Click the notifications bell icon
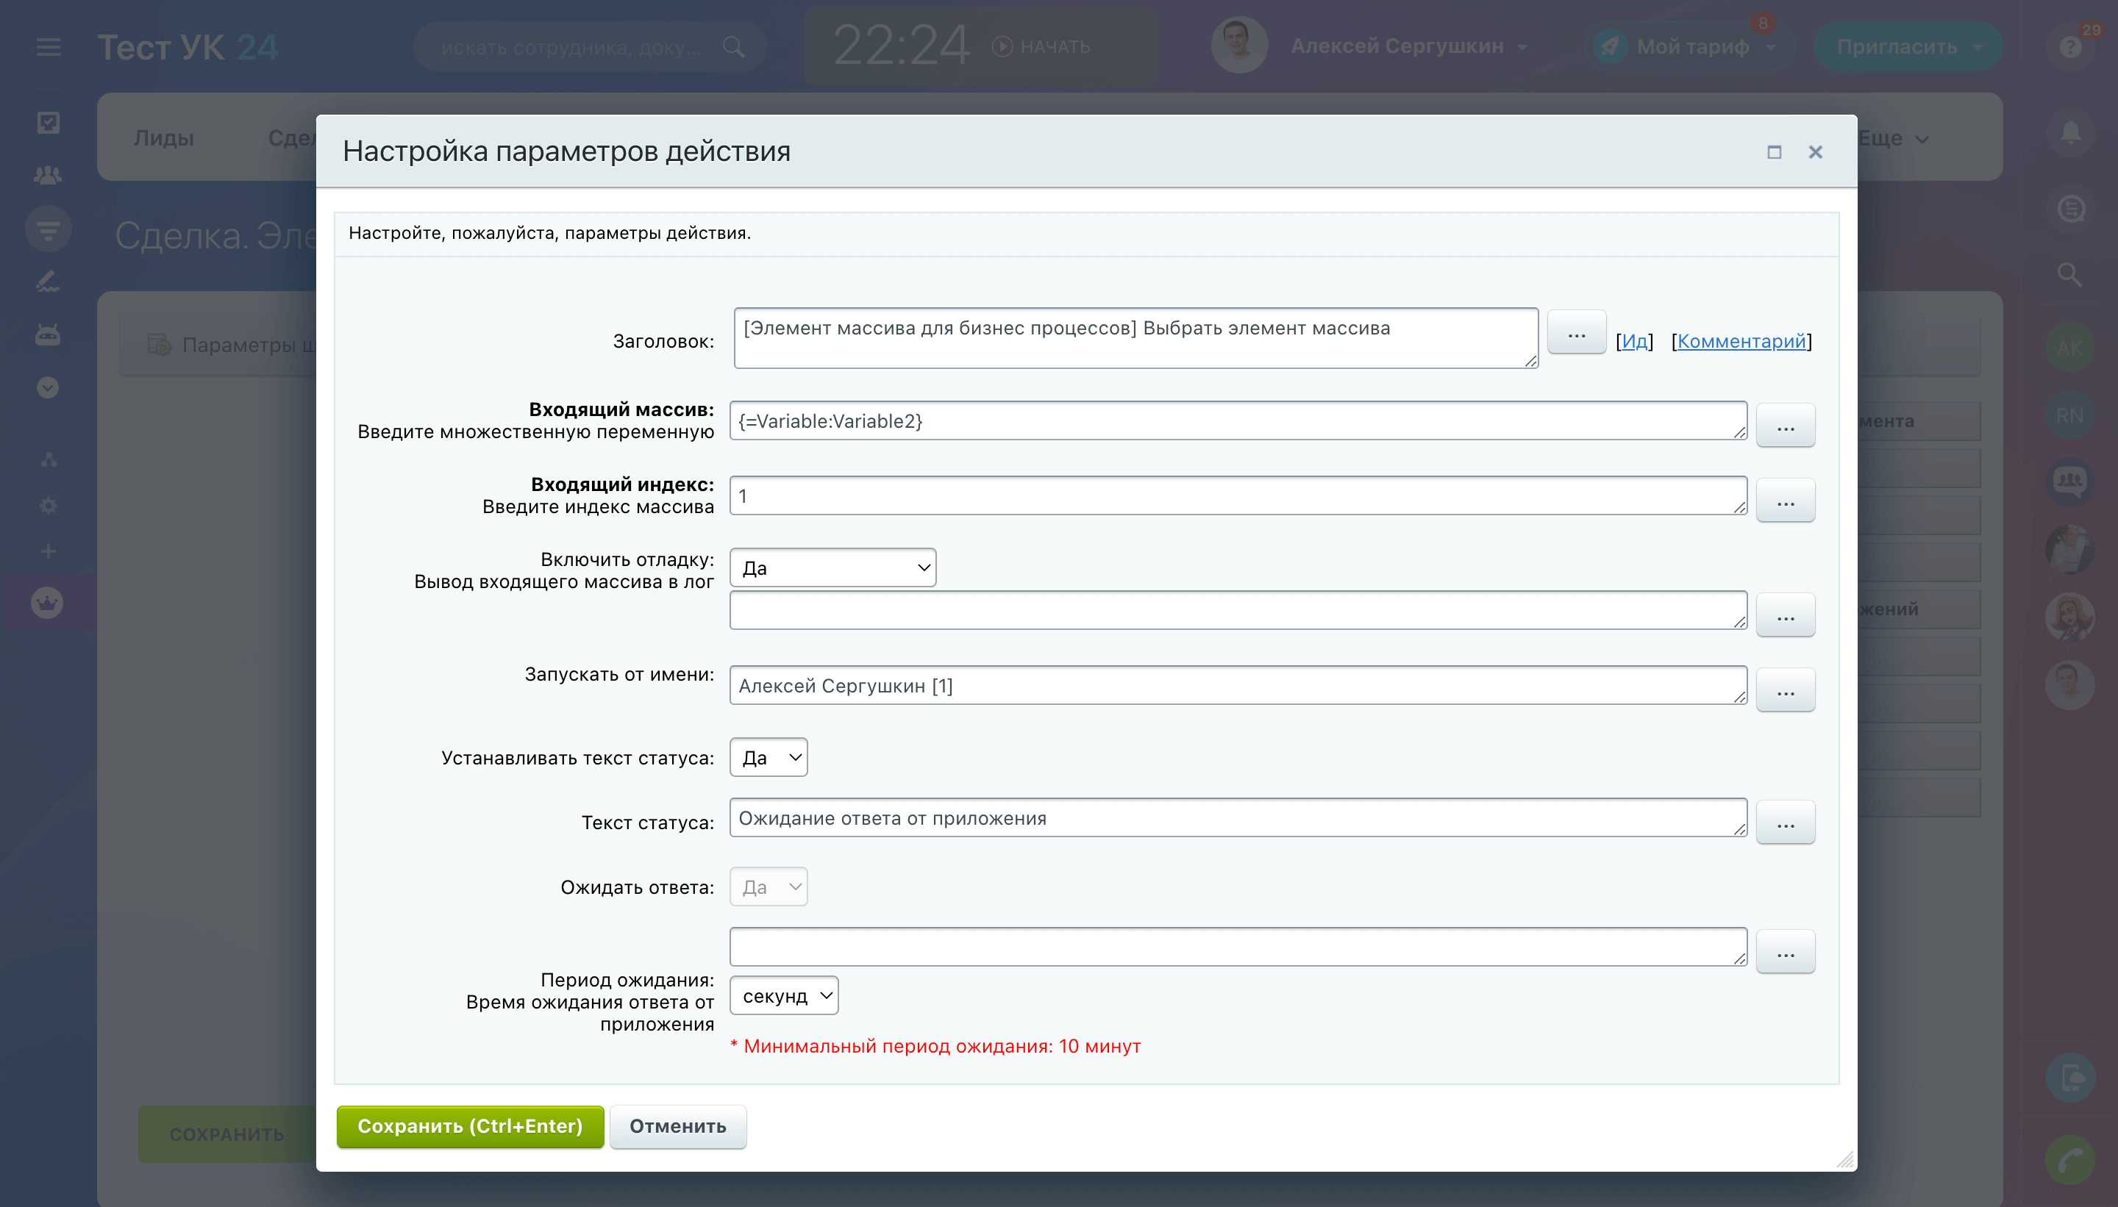2118x1207 pixels. tap(2070, 132)
